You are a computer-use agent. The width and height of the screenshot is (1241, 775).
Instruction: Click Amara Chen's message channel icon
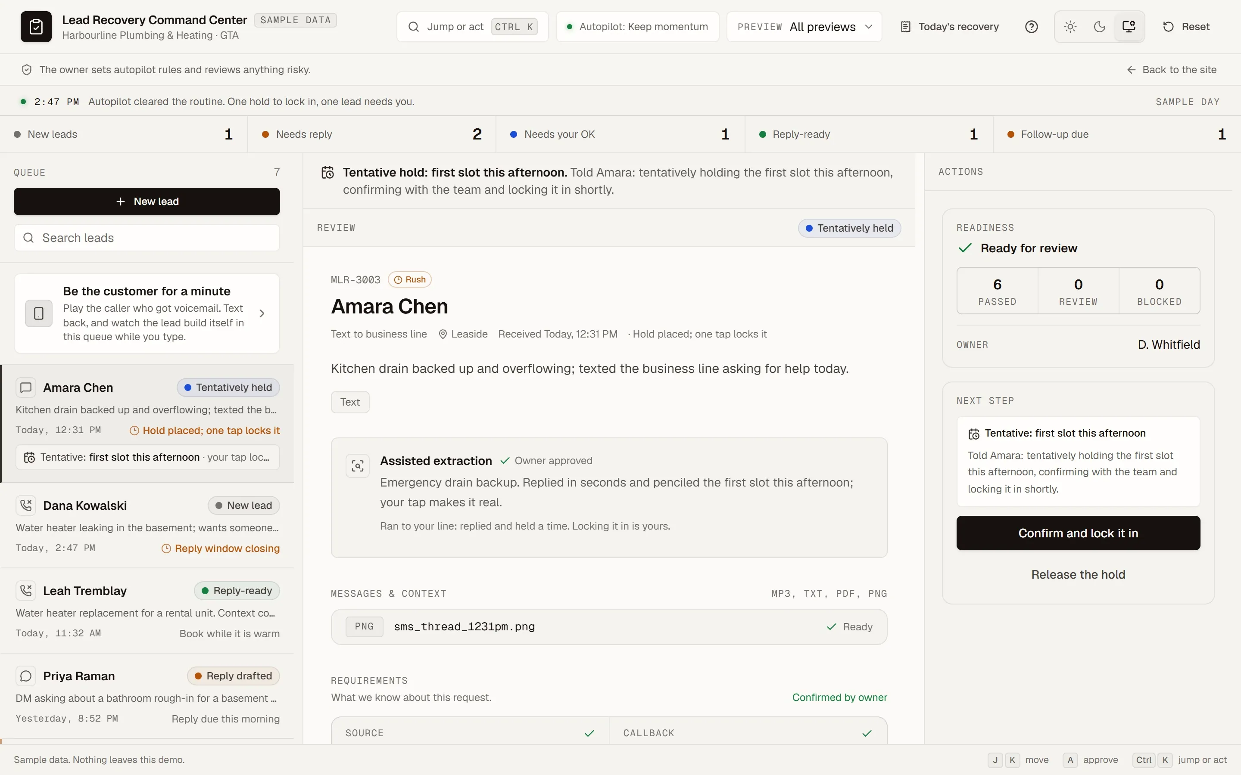pyautogui.click(x=26, y=387)
